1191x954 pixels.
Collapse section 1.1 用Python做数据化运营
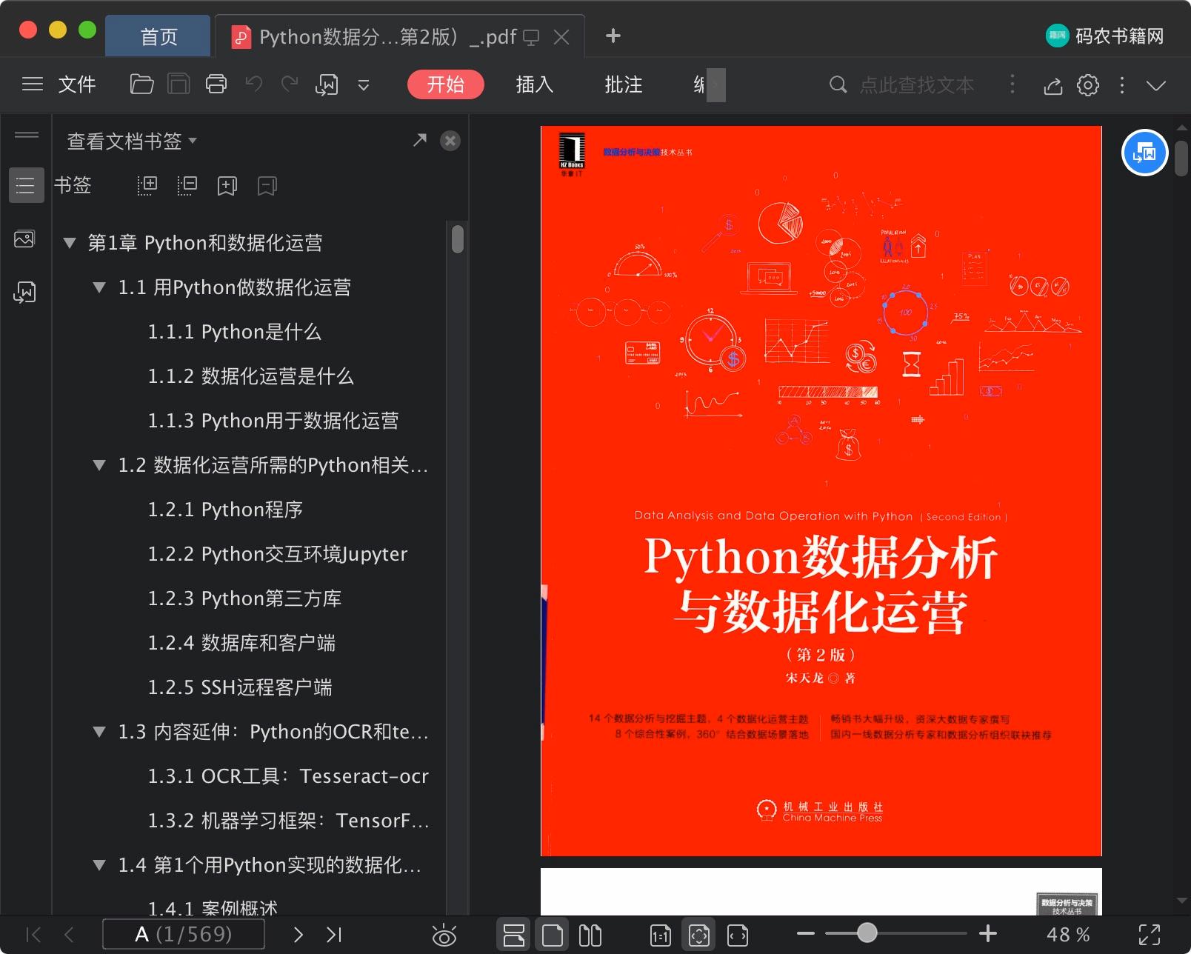tap(99, 287)
